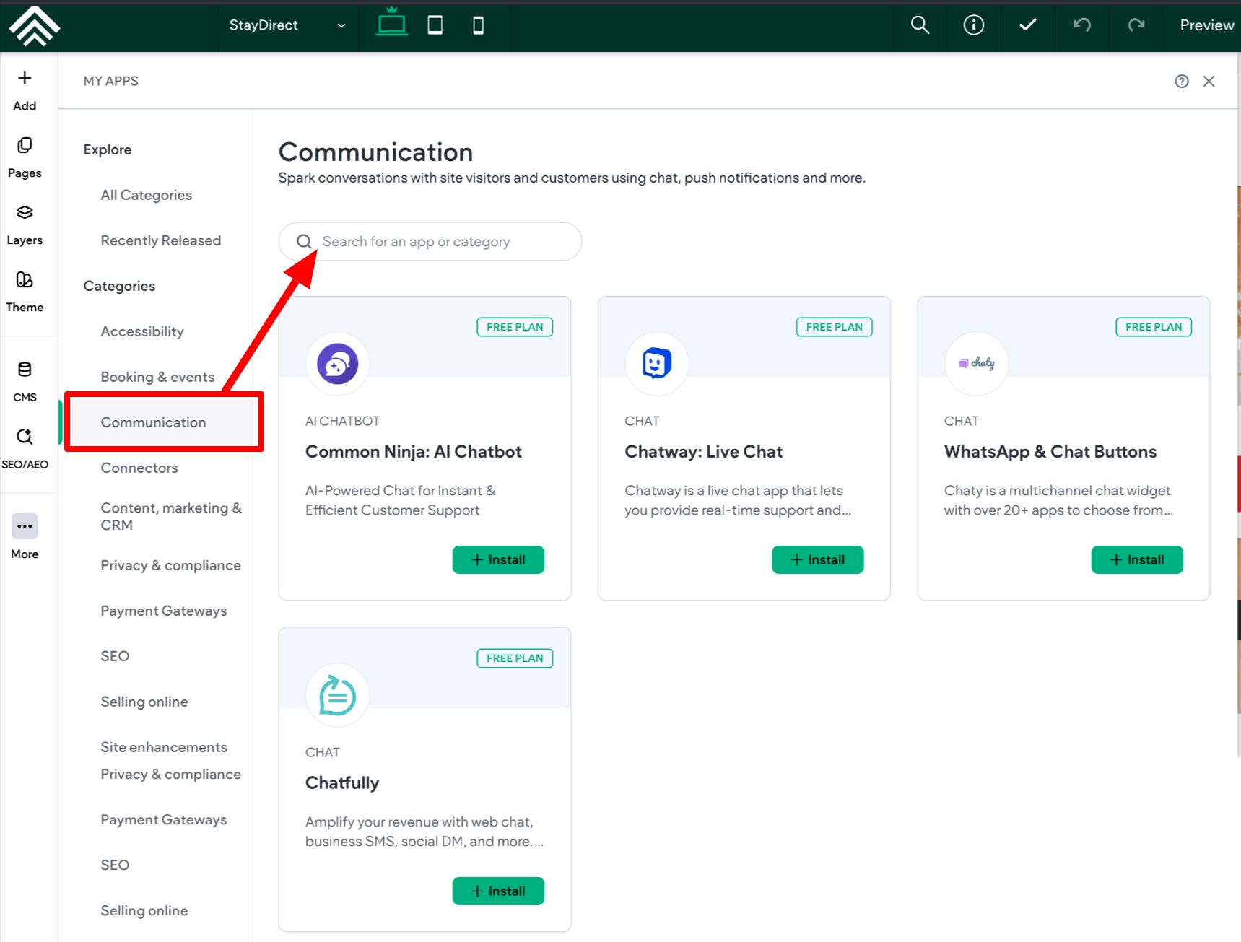Open the site Preview
The height and width of the screenshot is (942, 1241).
(1207, 25)
